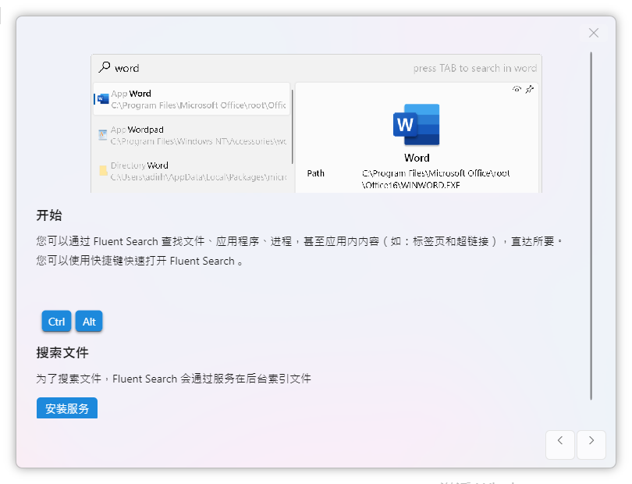Click the Path label in details pane

point(315,173)
